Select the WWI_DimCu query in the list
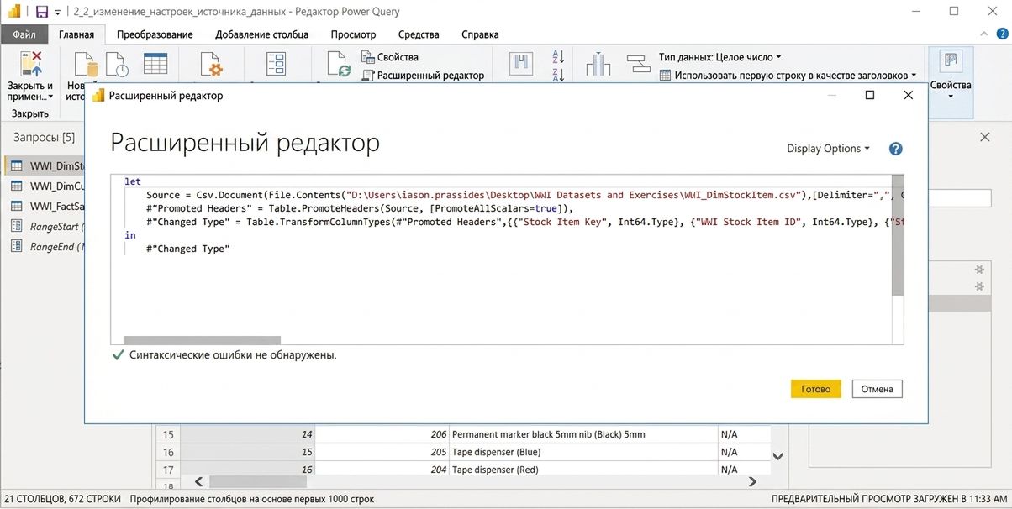Screen dimensions: 1012x509 coord(45,186)
